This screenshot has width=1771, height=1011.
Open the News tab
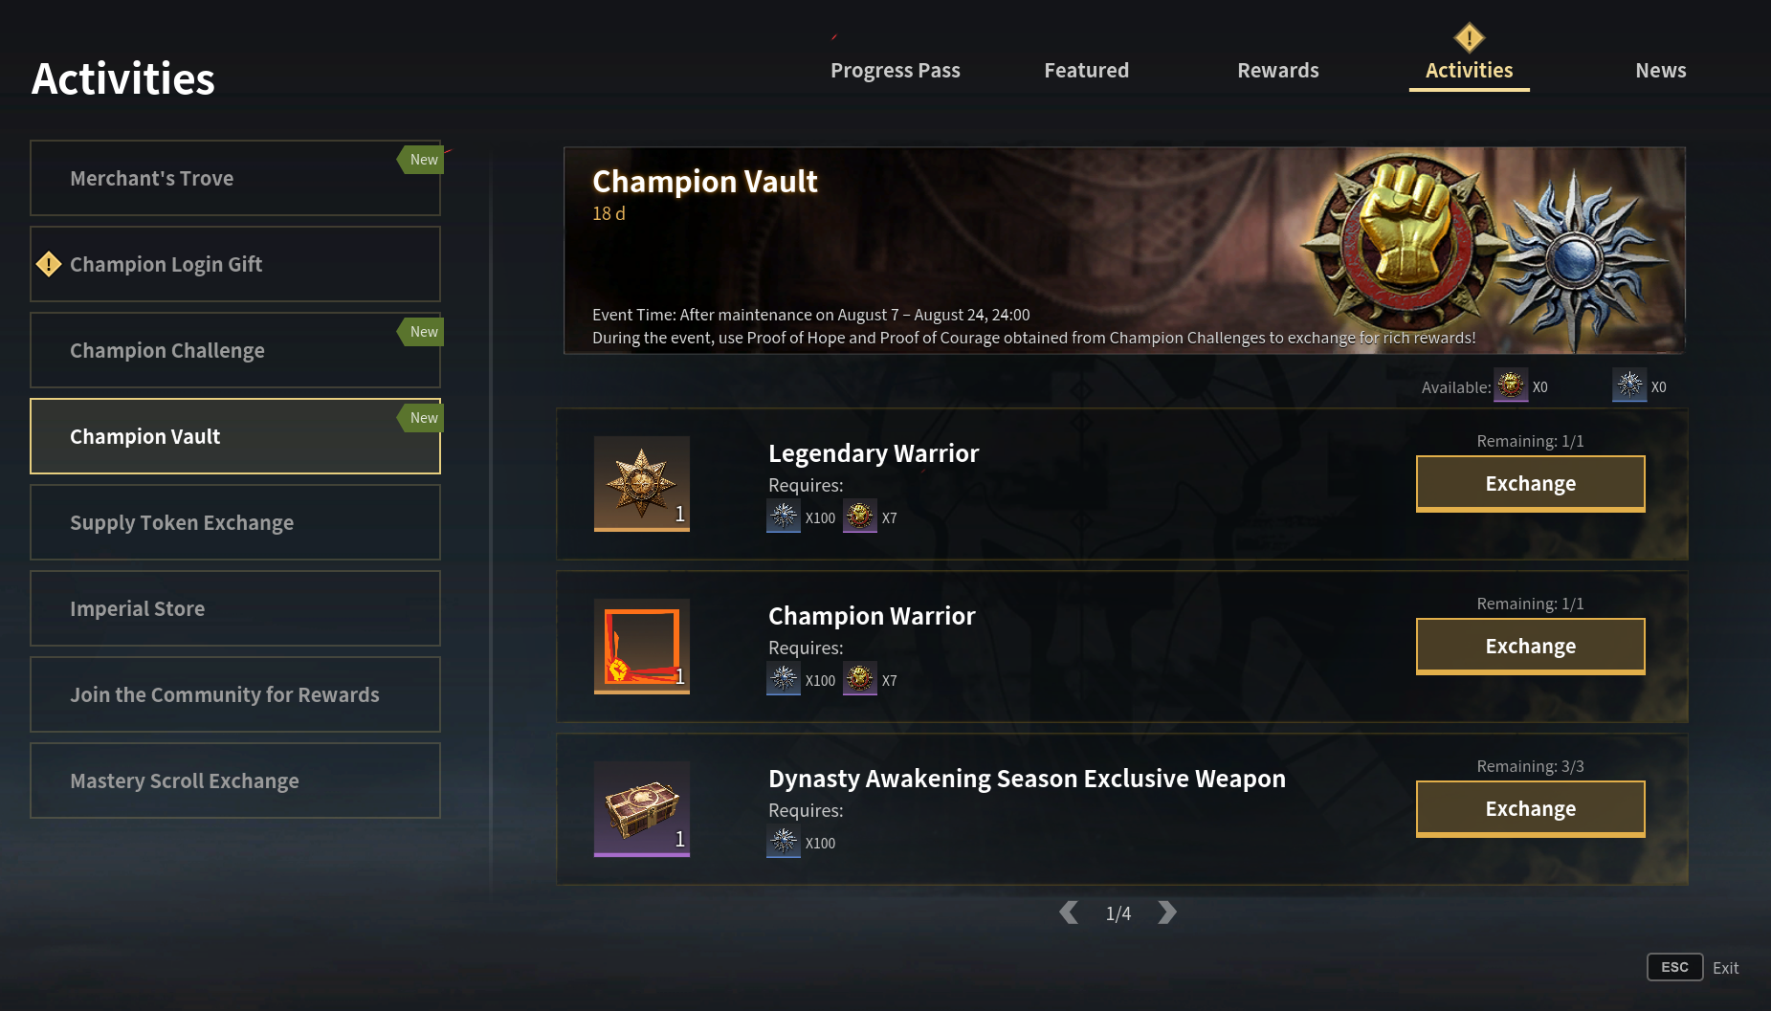coord(1660,71)
